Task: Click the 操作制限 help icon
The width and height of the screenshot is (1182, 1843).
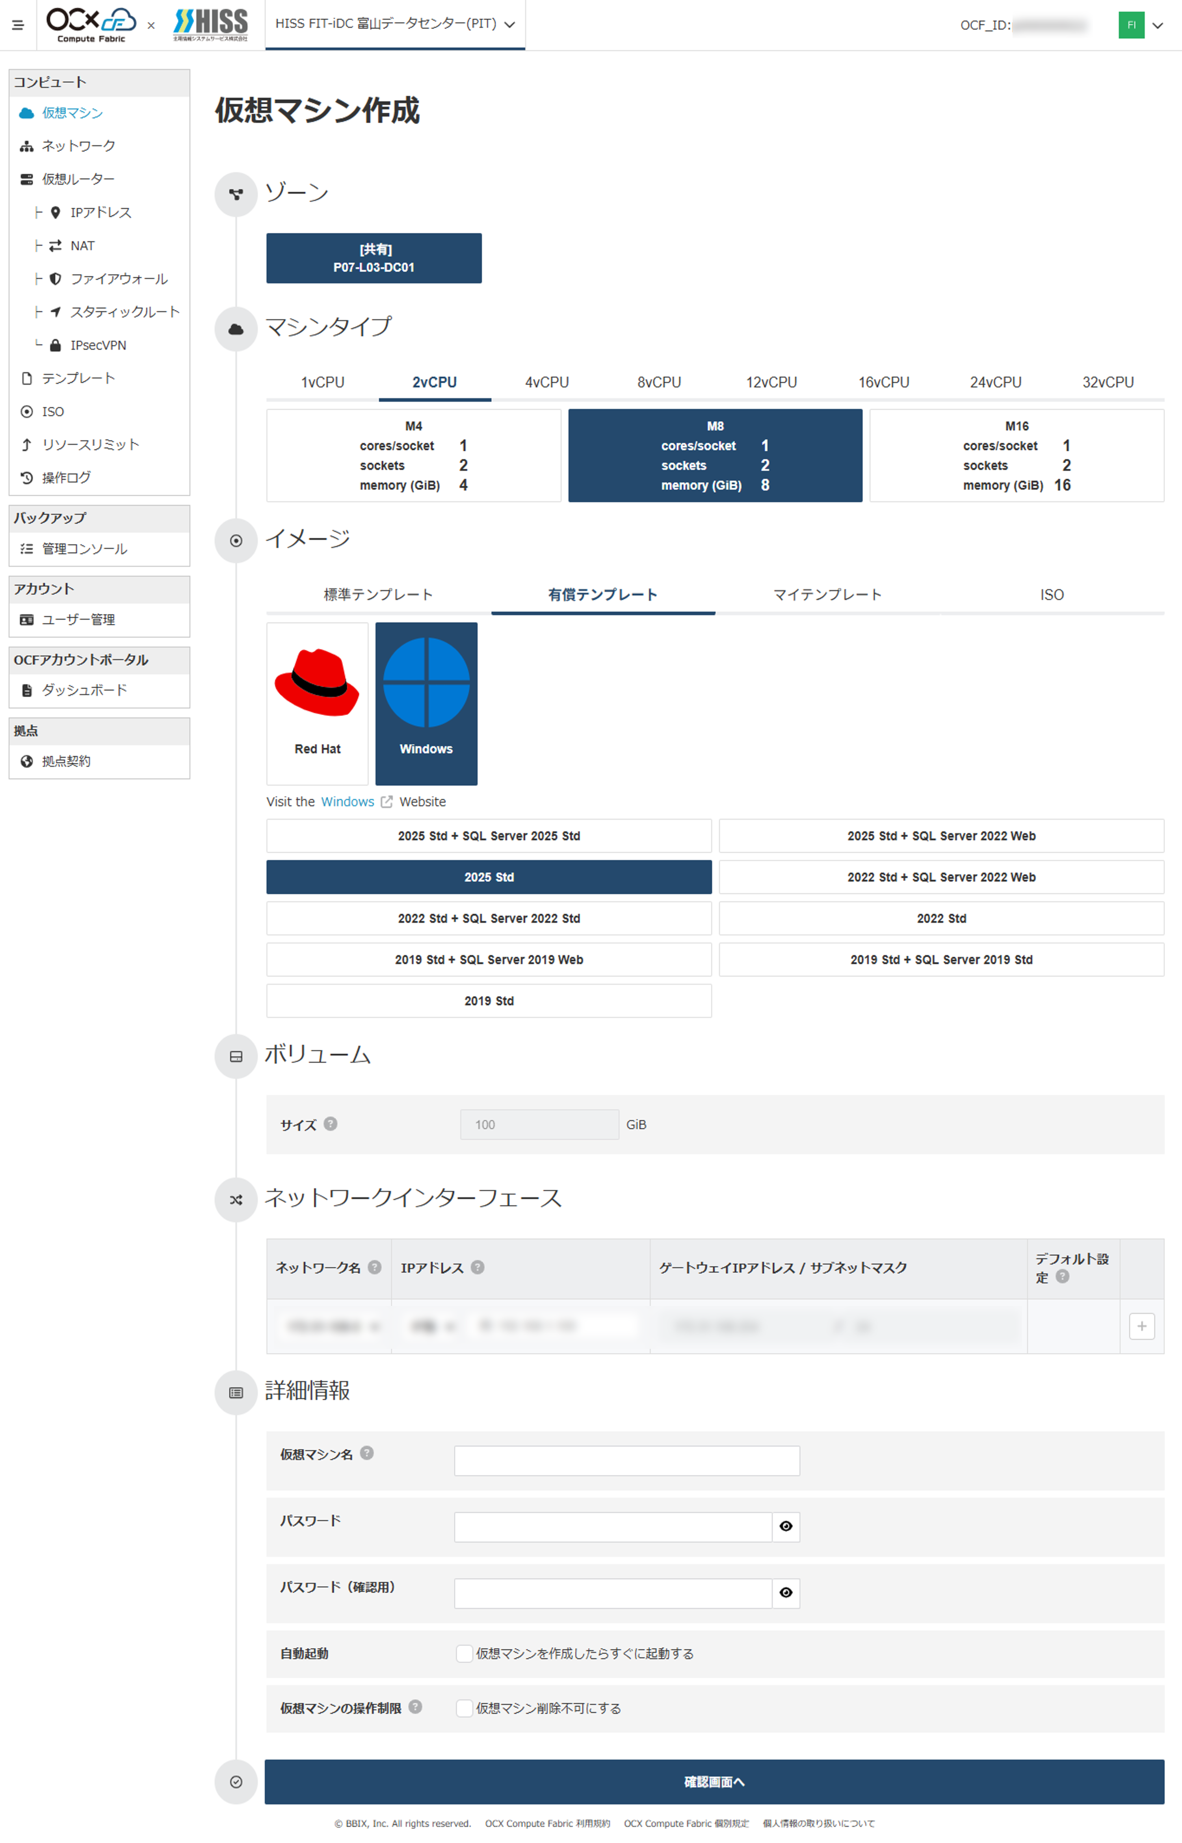Action: pyautogui.click(x=415, y=1707)
